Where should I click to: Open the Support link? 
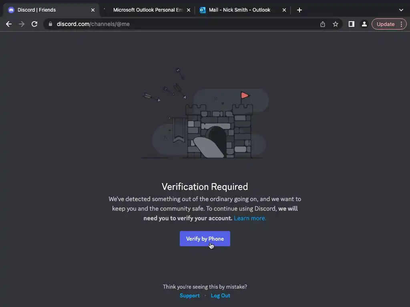(x=189, y=295)
